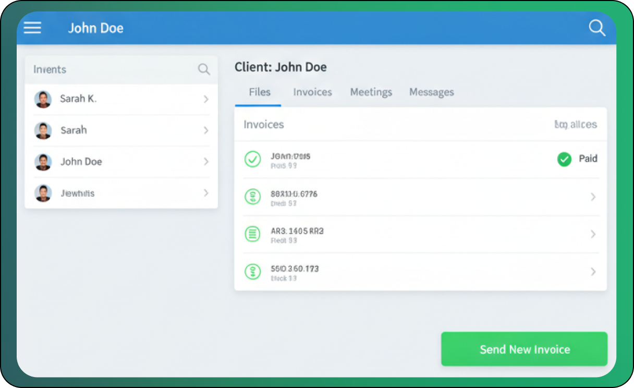Switch to the Invoices tab
The width and height of the screenshot is (634, 388).
(x=312, y=92)
